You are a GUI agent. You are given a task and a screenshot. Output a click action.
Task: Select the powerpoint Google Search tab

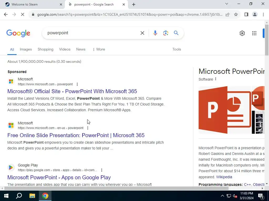[96, 4]
